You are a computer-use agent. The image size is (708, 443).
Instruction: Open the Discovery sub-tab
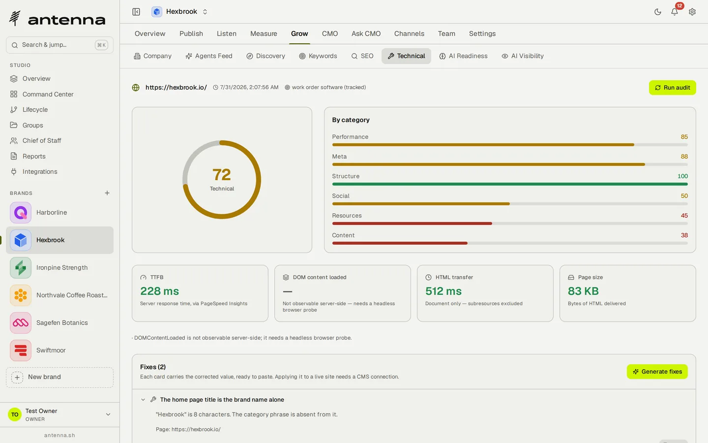pyautogui.click(x=266, y=56)
